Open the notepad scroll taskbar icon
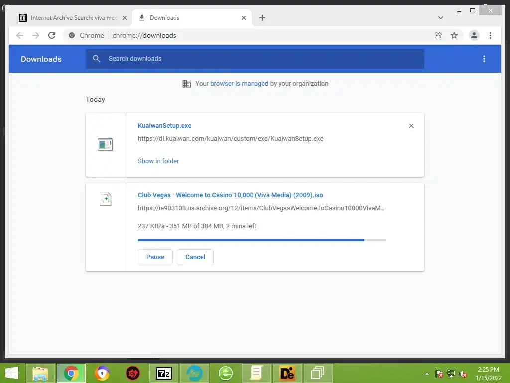The image size is (510, 383). [x=256, y=373]
